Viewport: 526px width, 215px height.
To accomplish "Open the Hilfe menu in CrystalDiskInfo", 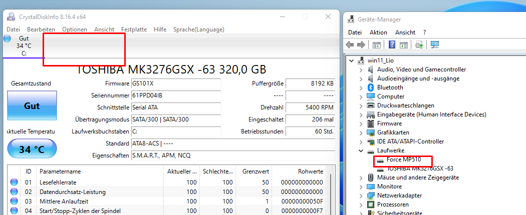I will coord(160,29).
